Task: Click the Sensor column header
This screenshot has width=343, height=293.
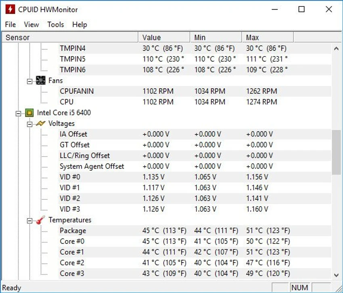Action: click(x=70, y=38)
